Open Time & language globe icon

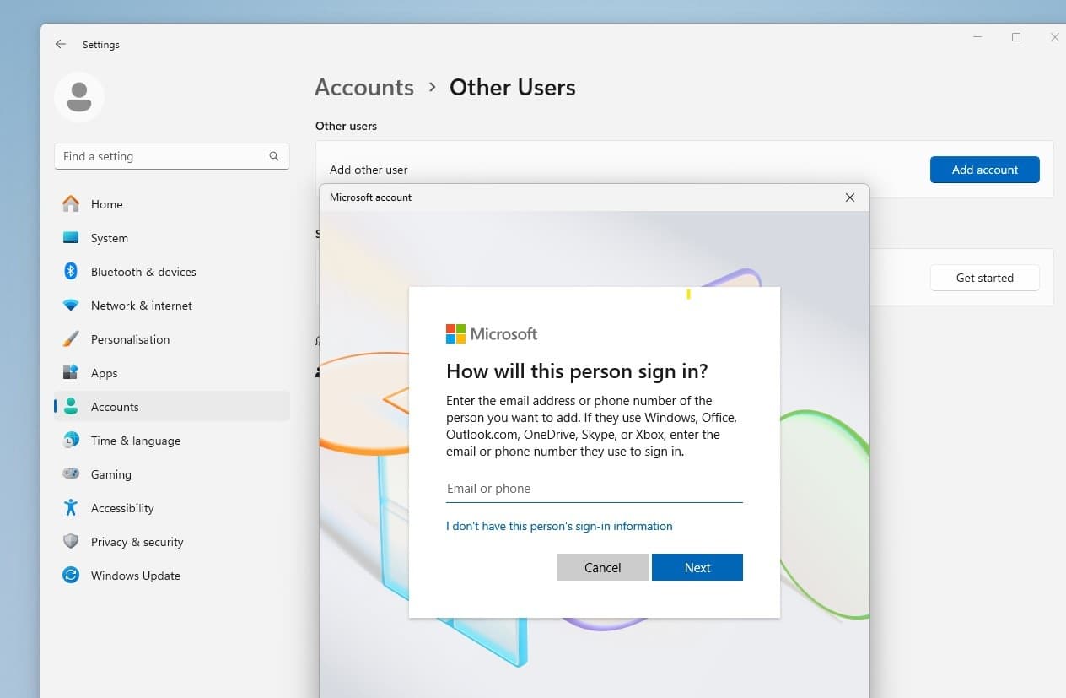[71, 441]
